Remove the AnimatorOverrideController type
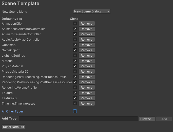173x132 pixels. click(x=87, y=34)
